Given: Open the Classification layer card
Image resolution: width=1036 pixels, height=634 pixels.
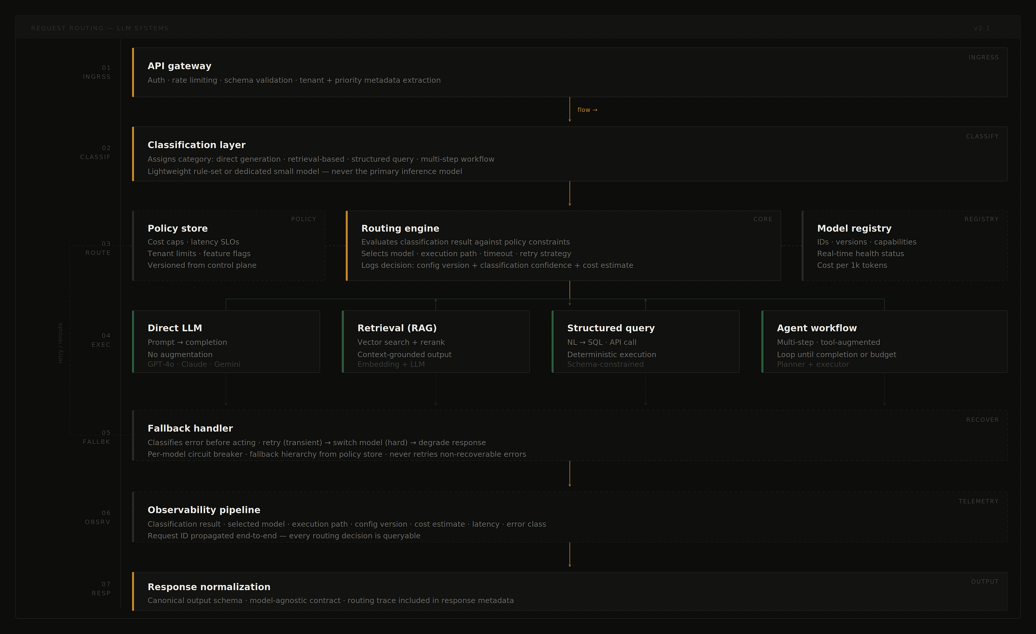Looking at the screenshot, I should click(x=570, y=154).
